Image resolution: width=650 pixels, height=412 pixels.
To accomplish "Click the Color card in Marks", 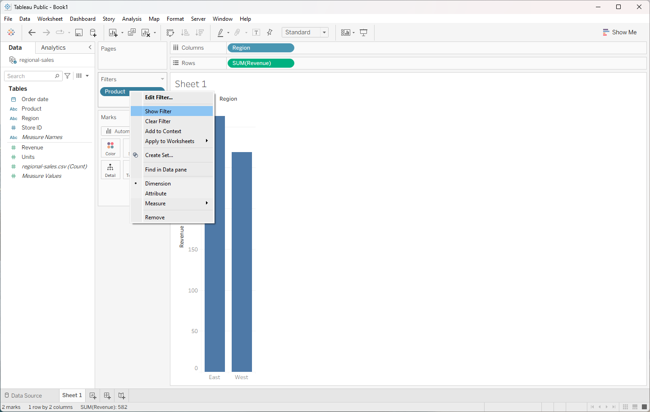I will (110, 148).
